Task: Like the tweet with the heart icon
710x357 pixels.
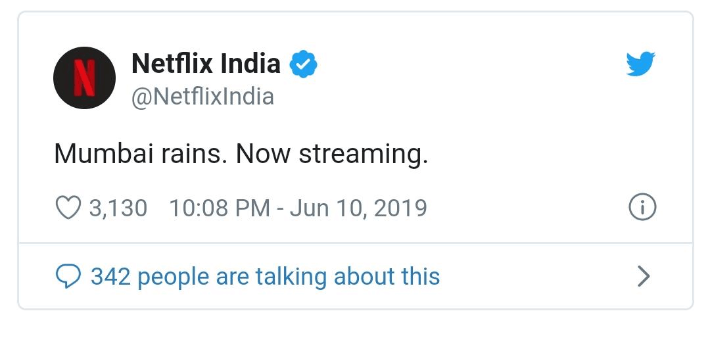Action: 68,208
